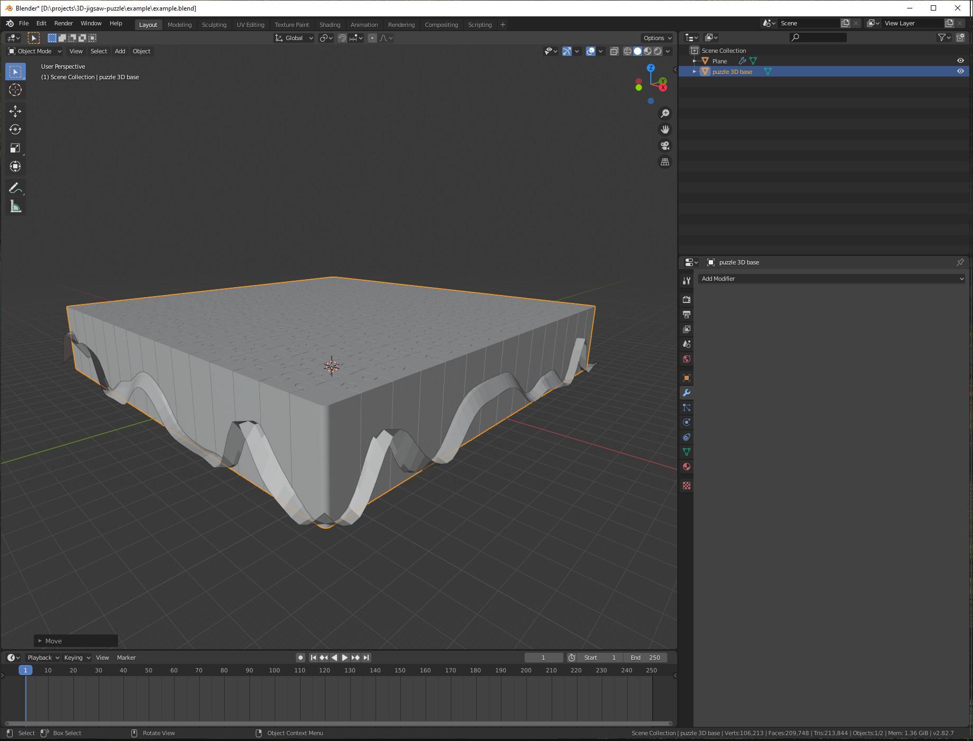Open the Output properties tab
This screenshot has width=973, height=741.
[686, 315]
